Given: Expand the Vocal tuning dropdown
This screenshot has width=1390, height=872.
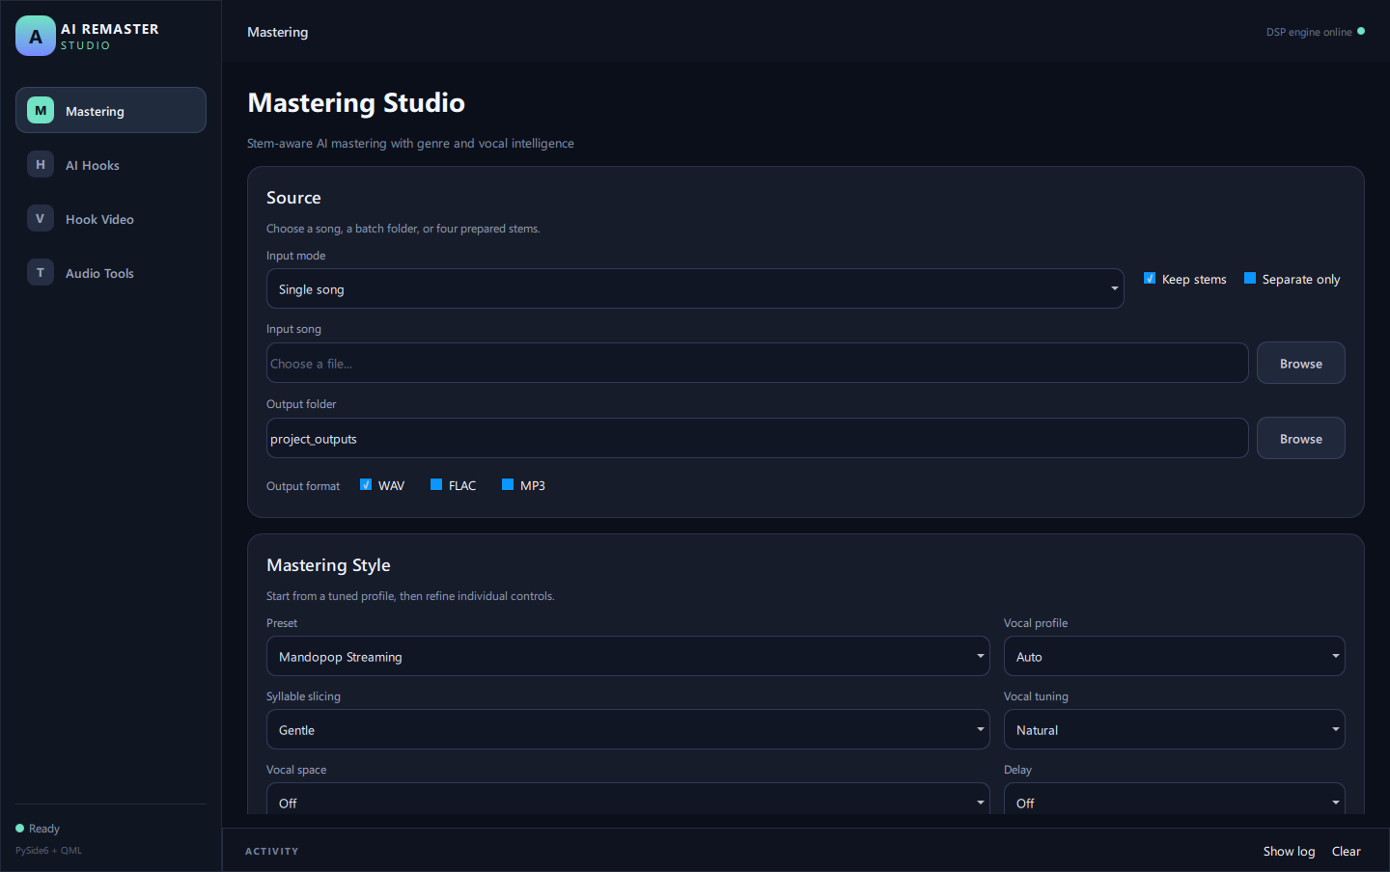Looking at the screenshot, I should pos(1174,729).
